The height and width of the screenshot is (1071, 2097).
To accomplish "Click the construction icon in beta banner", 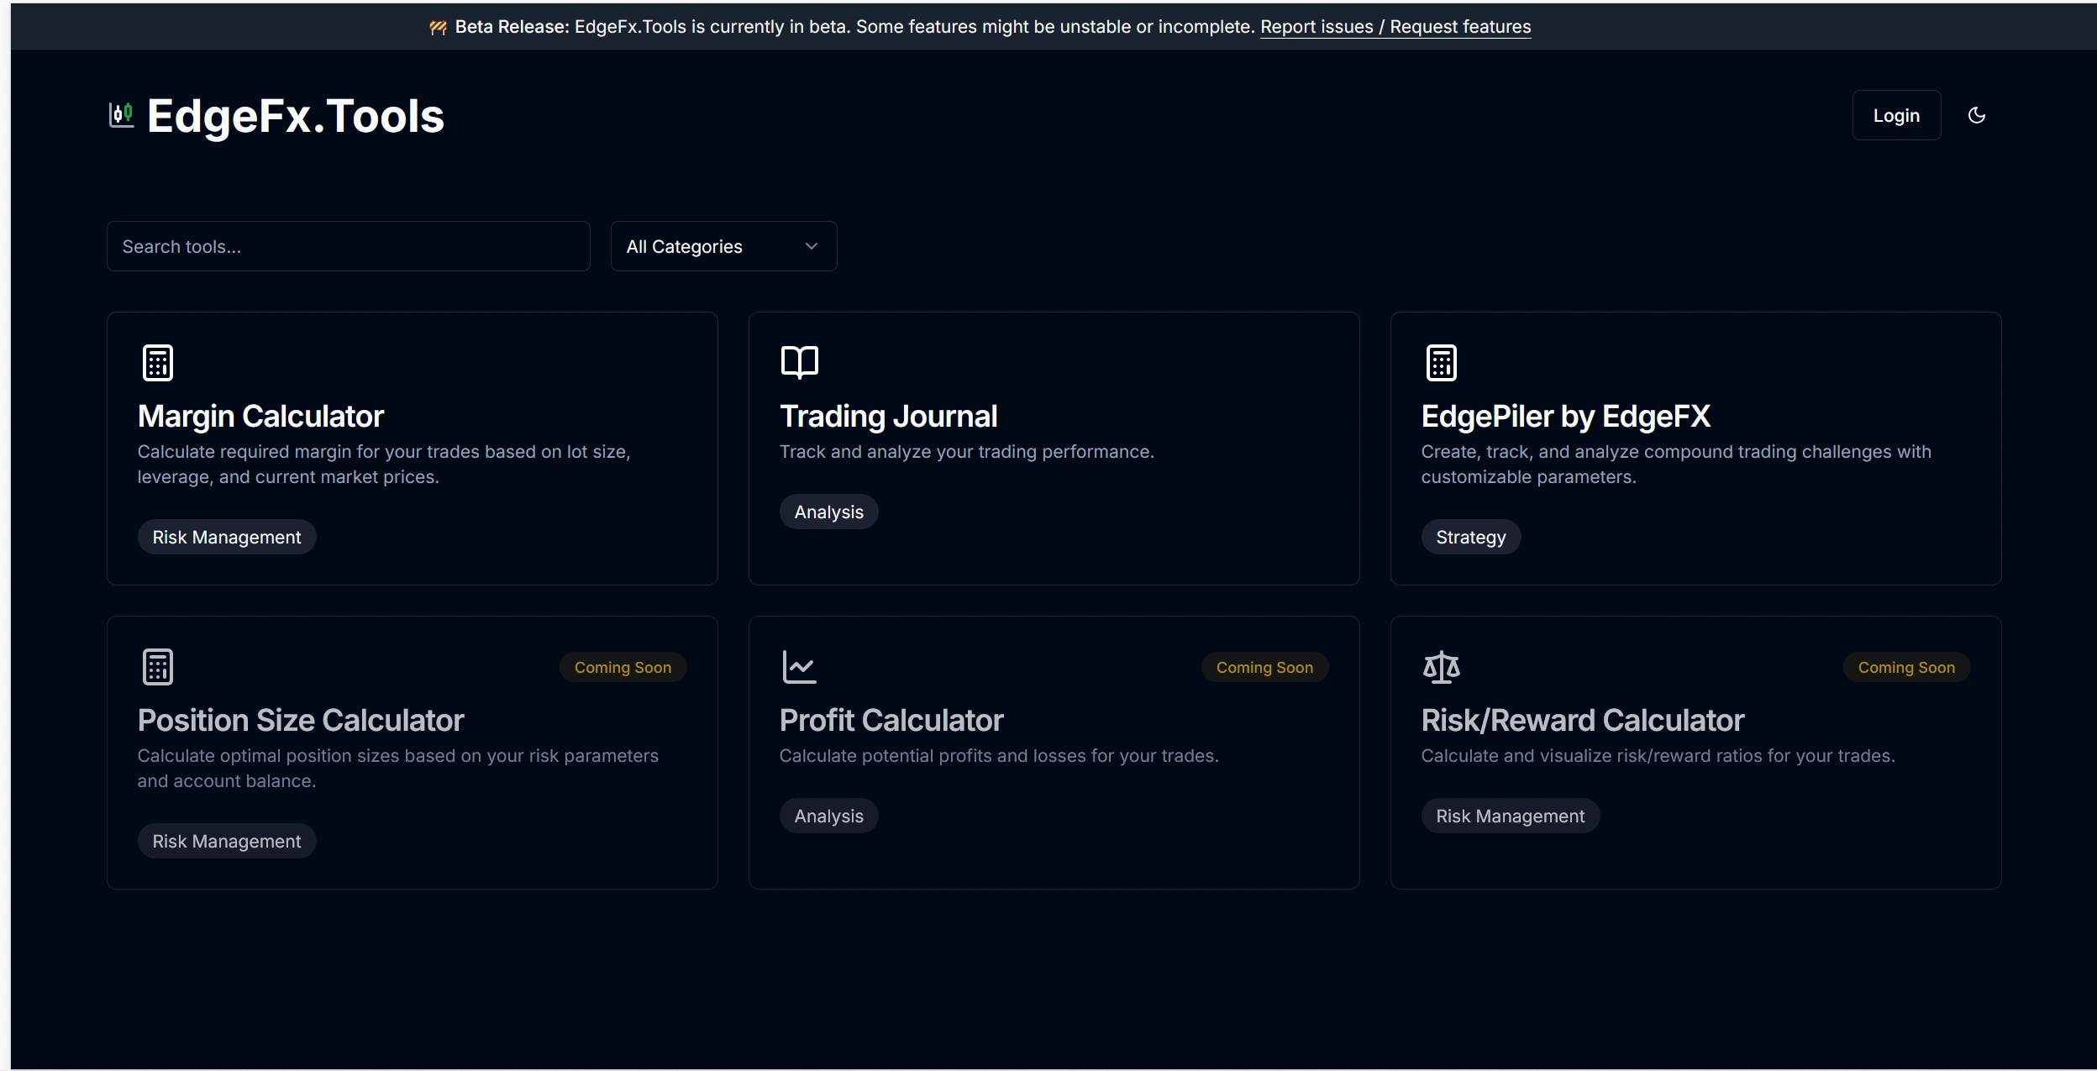I will [438, 28].
